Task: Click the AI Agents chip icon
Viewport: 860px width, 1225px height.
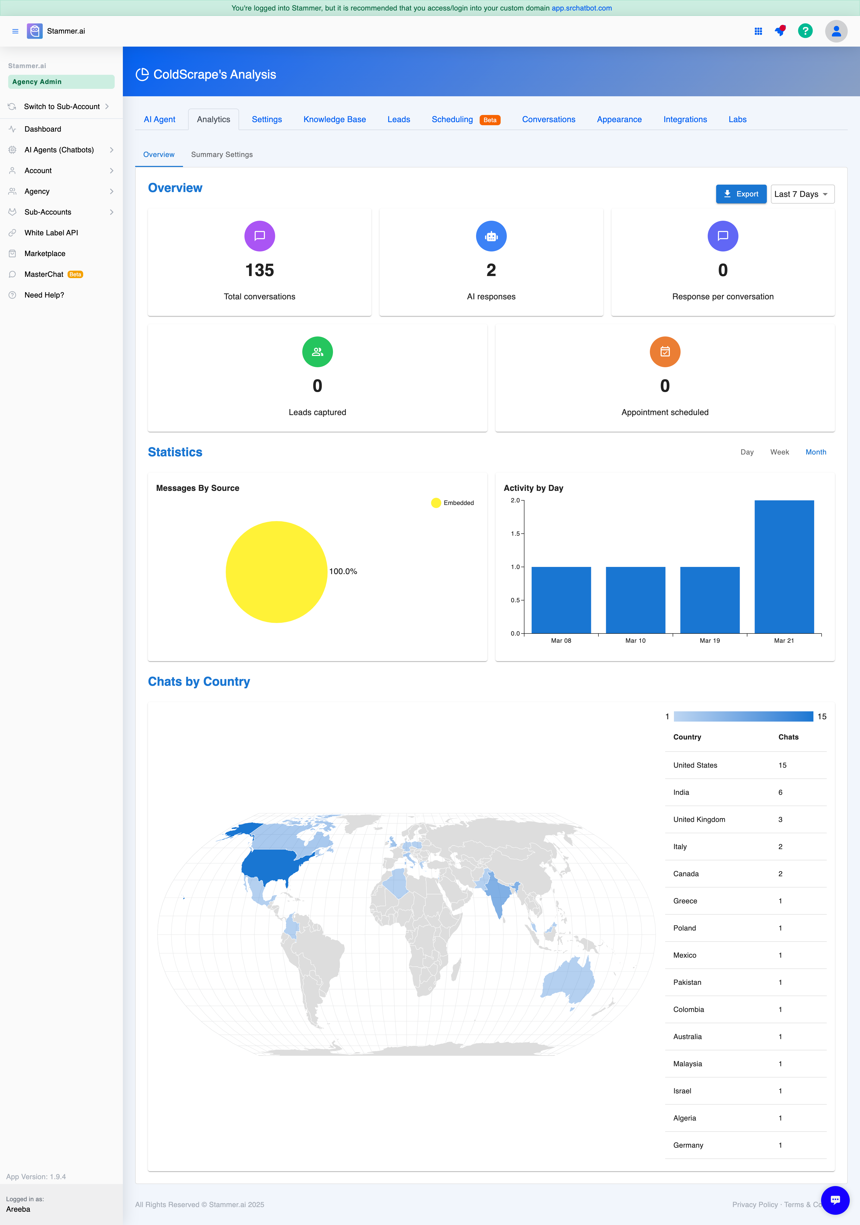Action: [12, 150]
